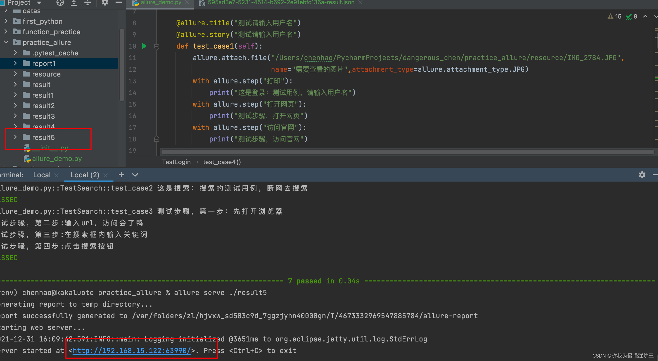Viewport: 658px width, 361px height.
Task: Open the Project view dropdown
Action: click(39, 3)
